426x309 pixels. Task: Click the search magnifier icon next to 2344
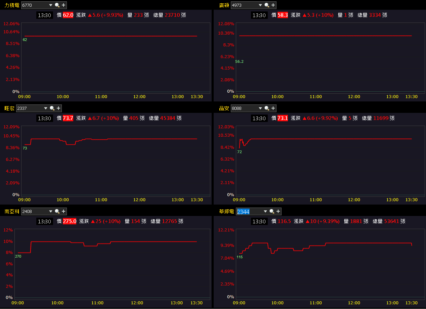[x=272, y=211]
